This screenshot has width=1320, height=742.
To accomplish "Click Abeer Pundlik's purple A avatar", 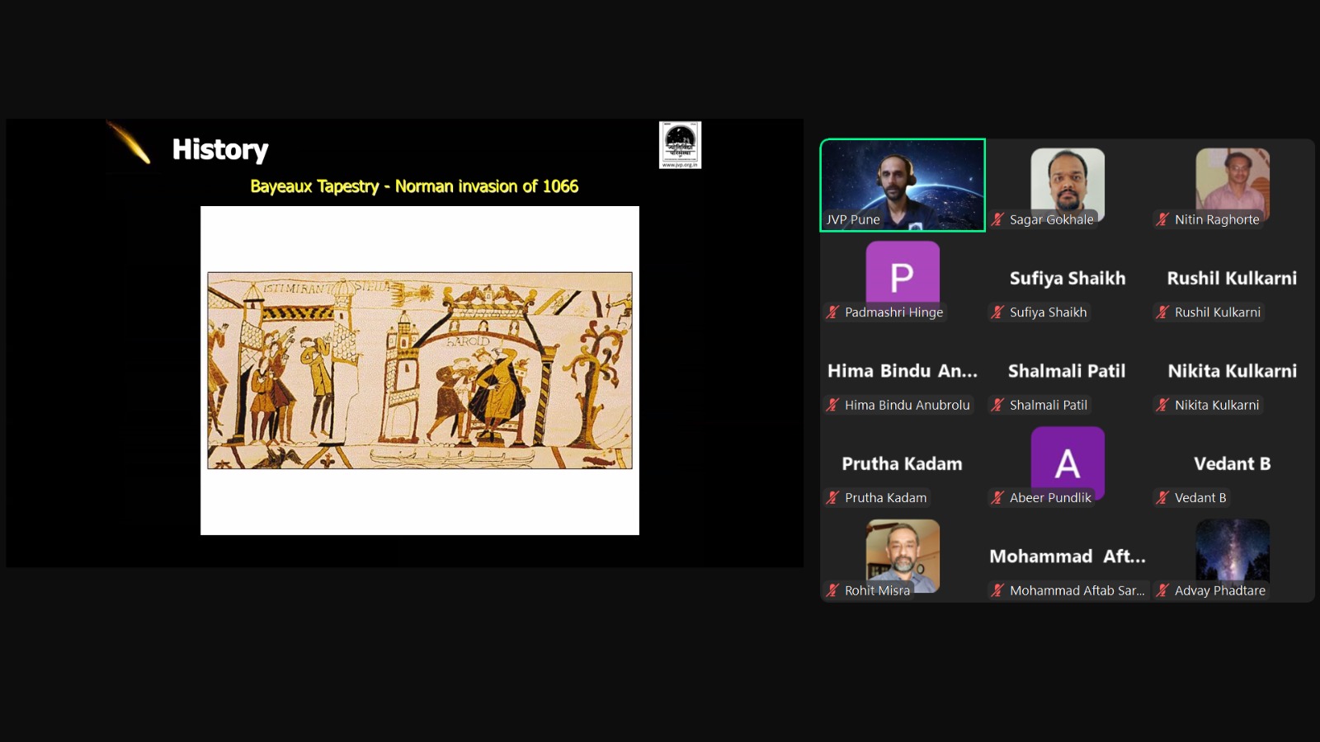I will point(1068,463).
